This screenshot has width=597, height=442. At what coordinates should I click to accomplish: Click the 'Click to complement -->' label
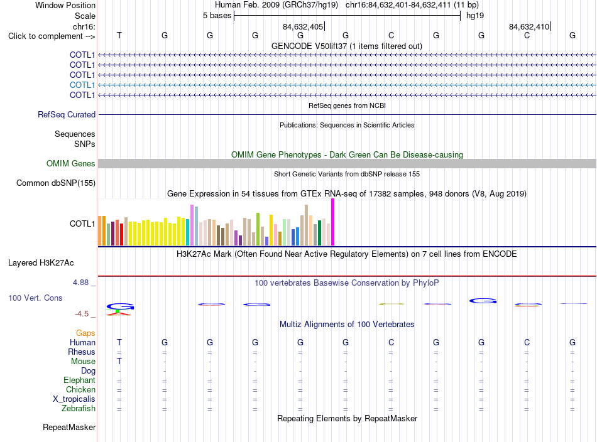52,36
